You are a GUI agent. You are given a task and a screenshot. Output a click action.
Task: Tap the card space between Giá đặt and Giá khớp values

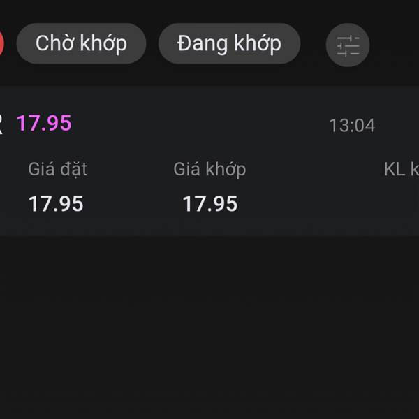(x=133, y=204)
